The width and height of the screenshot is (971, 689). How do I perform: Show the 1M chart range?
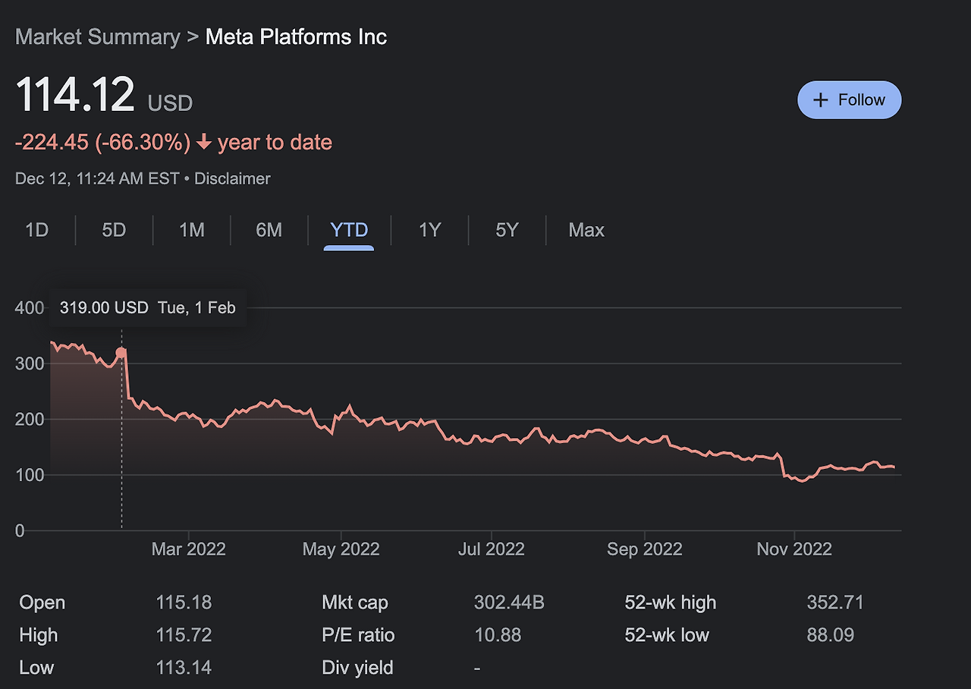coord(191,230)
